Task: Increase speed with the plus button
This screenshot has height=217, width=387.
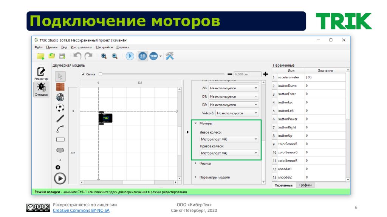Action: pos(266,74)
